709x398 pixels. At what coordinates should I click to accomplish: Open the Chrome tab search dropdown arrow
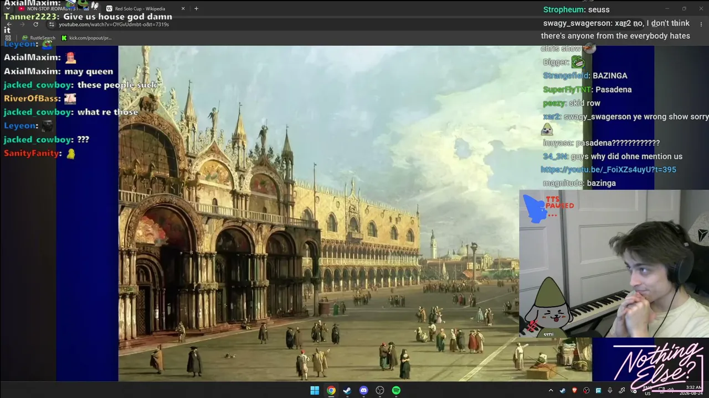coord(8,8)
